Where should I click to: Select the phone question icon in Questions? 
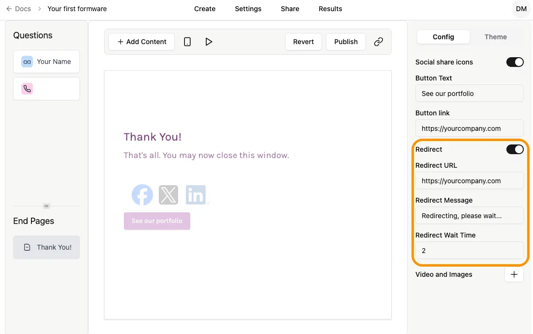(27, 88)
